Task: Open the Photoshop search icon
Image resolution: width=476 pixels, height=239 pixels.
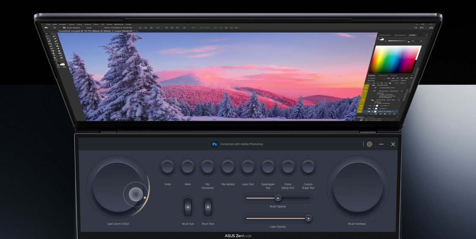Action: pos(416,27)
